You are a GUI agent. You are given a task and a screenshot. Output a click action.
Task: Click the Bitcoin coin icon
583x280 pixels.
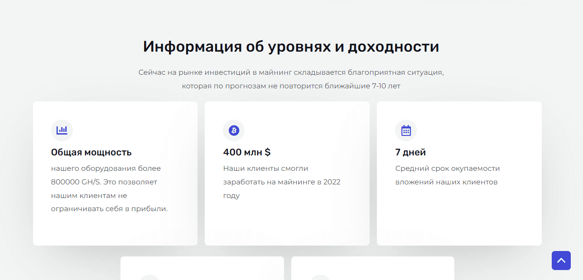click(234, 130)
